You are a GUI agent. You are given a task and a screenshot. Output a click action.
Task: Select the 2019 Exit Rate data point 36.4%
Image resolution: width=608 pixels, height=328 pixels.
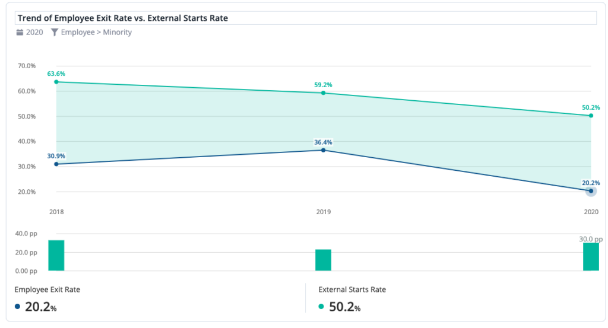[324, 150]
